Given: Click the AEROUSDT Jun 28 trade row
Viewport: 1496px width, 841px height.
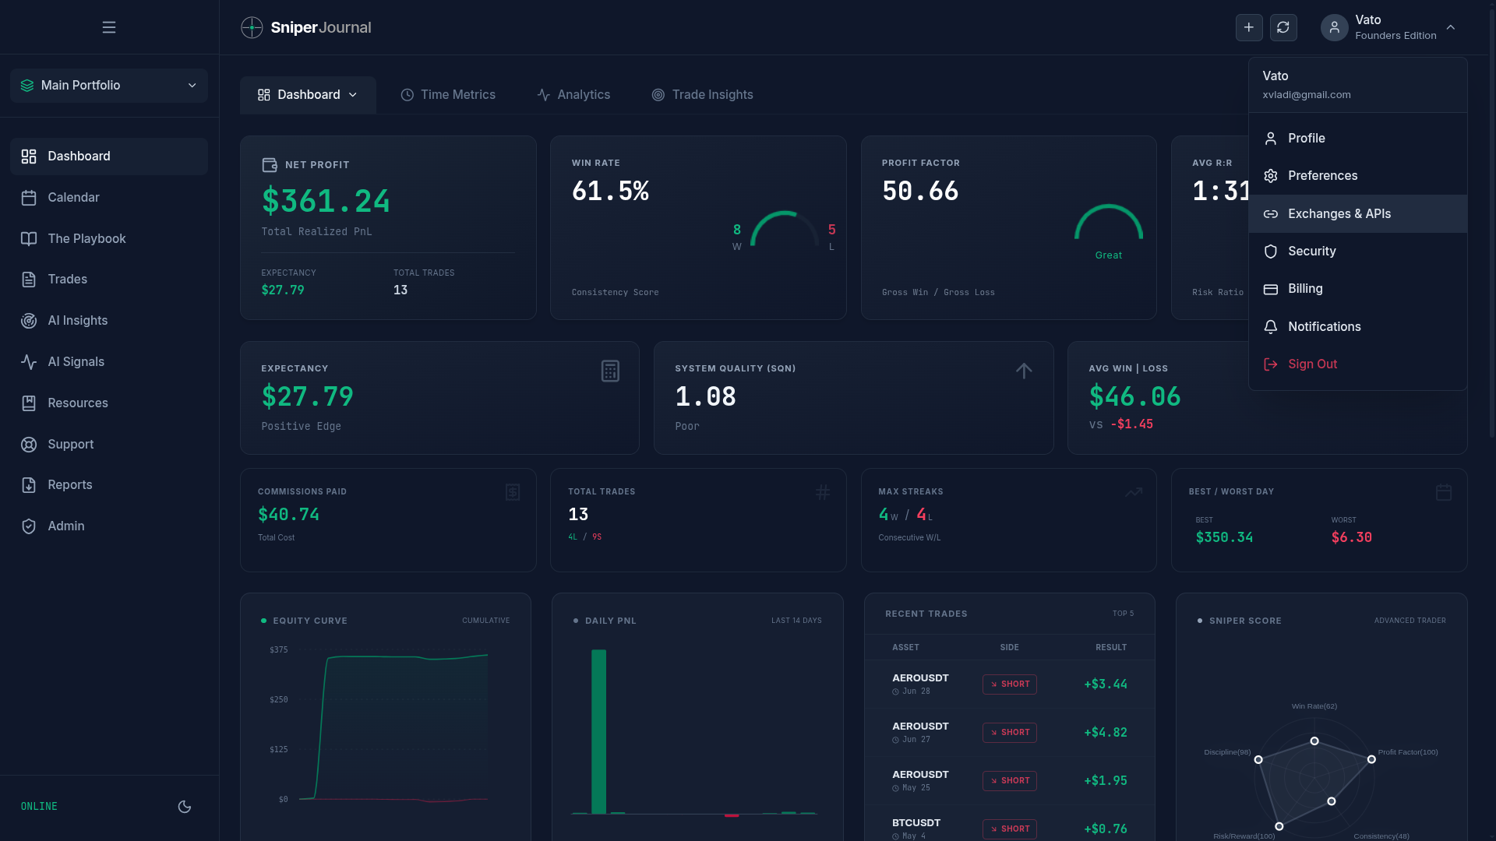Looking at the screenshot, I should click(1010, 684).
